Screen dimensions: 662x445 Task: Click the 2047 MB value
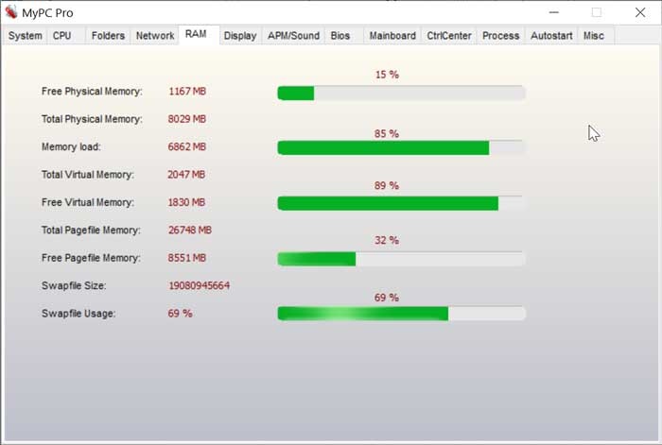pyautogui.click(x=186, y=175)
